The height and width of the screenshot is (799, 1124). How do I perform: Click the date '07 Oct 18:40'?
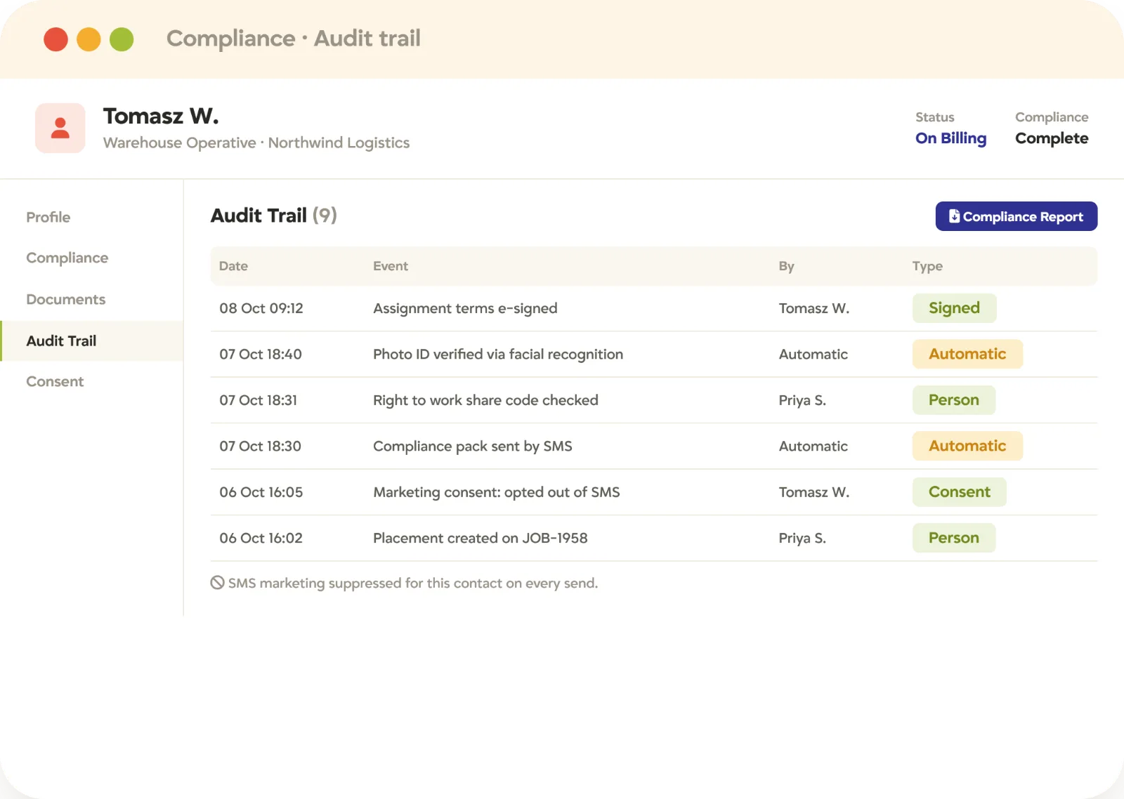(261, 354)
